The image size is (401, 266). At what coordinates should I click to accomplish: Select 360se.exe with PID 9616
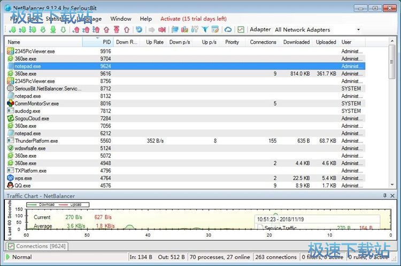(x=186, y=74)
